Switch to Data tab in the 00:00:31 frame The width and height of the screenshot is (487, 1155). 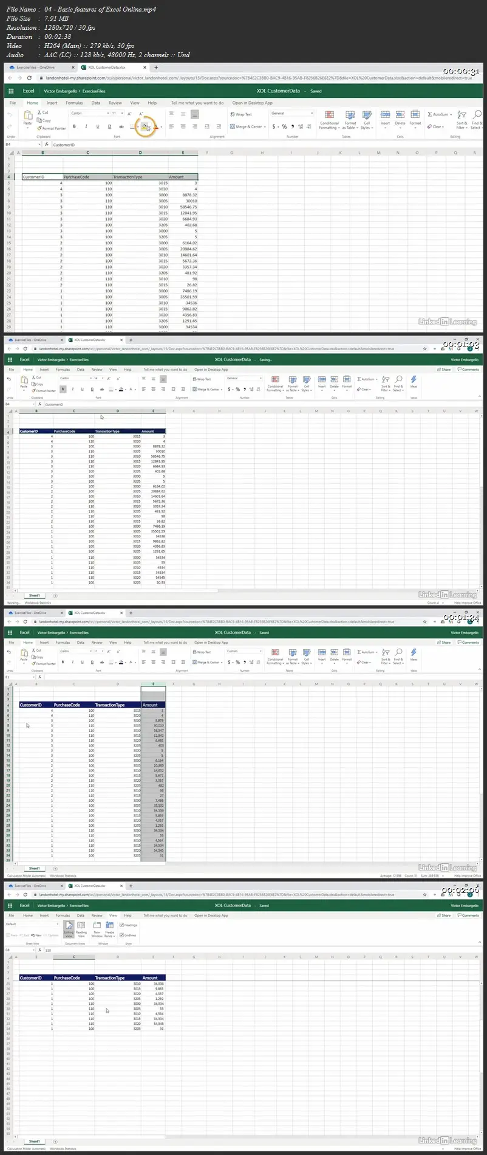[x=96, y=103]
